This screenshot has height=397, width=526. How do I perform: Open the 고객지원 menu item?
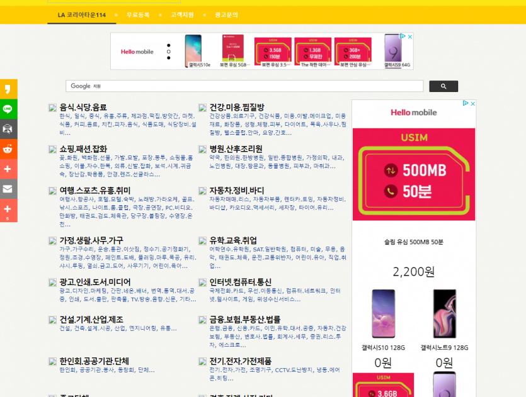click(182, 14)
